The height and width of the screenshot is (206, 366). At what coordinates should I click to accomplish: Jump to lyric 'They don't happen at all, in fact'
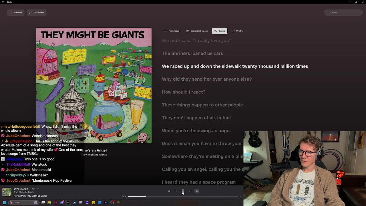coord(196,118)
